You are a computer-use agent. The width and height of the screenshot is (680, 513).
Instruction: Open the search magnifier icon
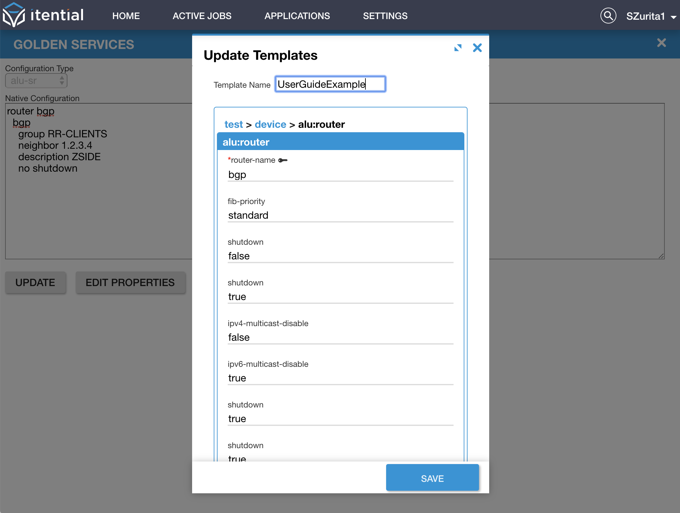608,16
